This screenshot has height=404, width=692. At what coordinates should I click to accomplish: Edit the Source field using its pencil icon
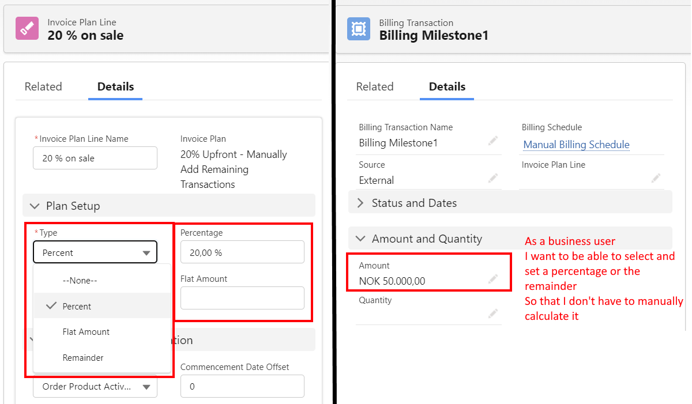tap(493, 178)
